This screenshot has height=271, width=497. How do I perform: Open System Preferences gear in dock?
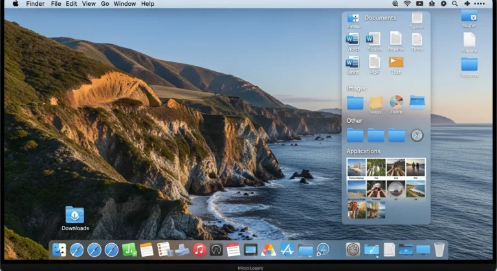coord(353,249)
